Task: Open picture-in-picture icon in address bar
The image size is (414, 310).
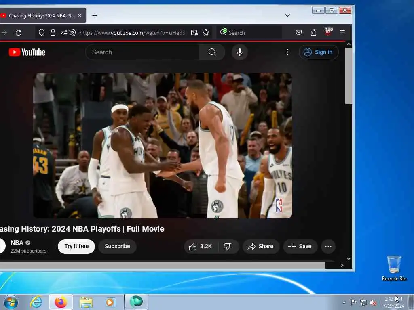Action: (194, 32)
